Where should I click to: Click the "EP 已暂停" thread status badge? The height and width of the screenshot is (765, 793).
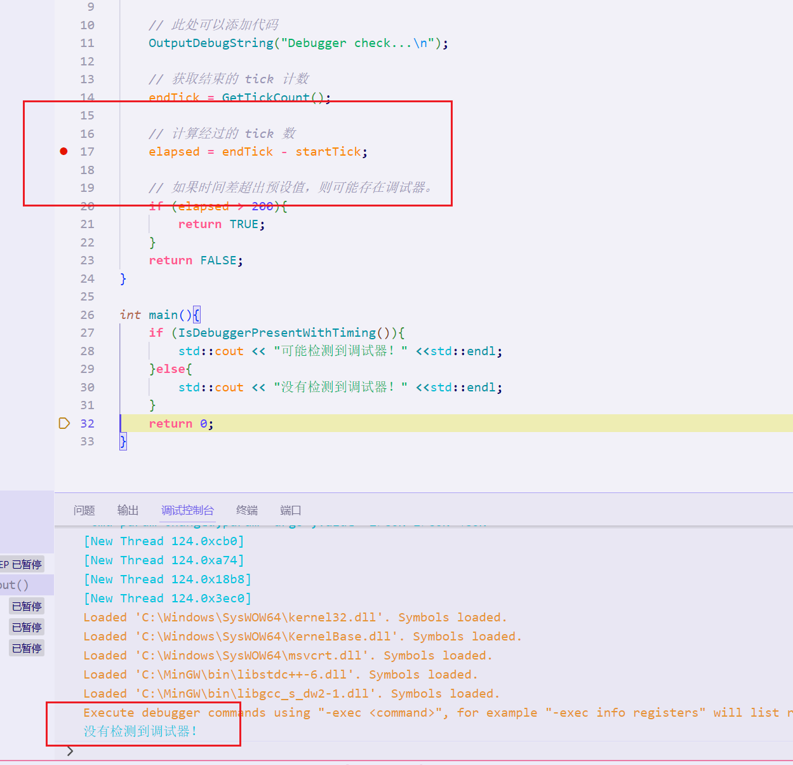click(22, 564)
